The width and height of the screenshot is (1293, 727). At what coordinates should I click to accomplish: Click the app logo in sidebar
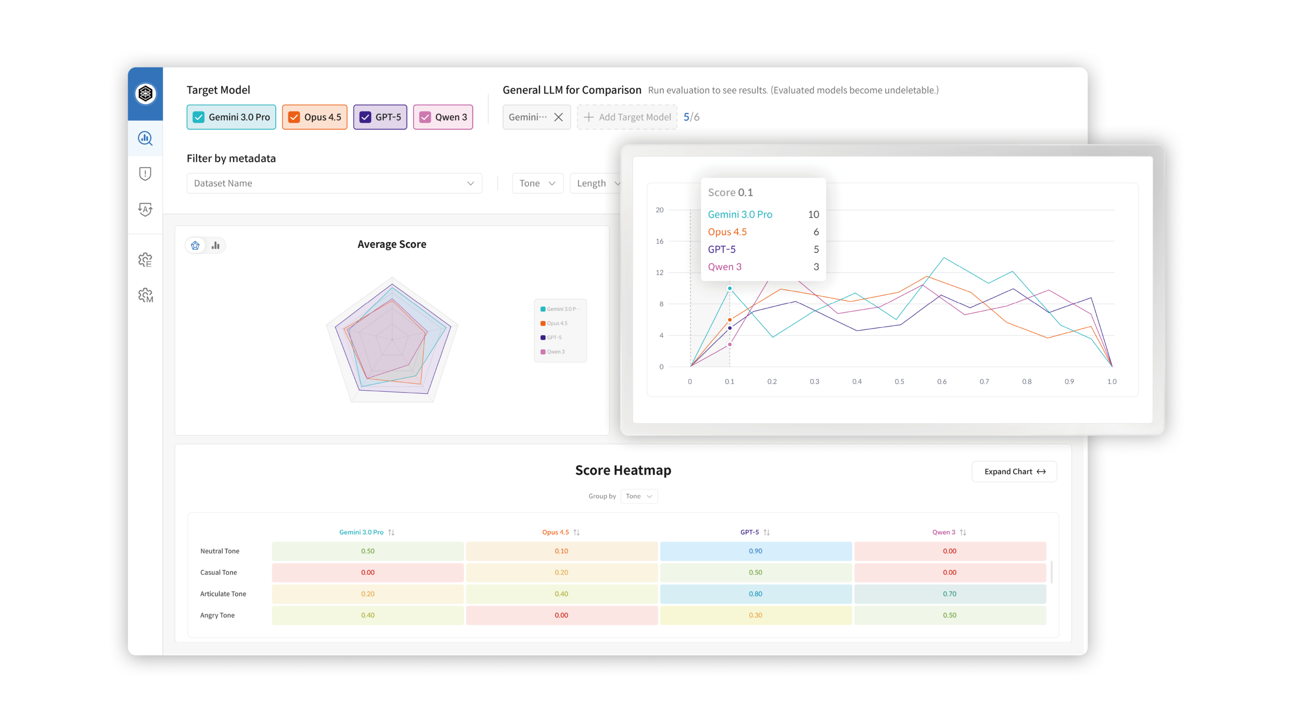pos(145,93)
